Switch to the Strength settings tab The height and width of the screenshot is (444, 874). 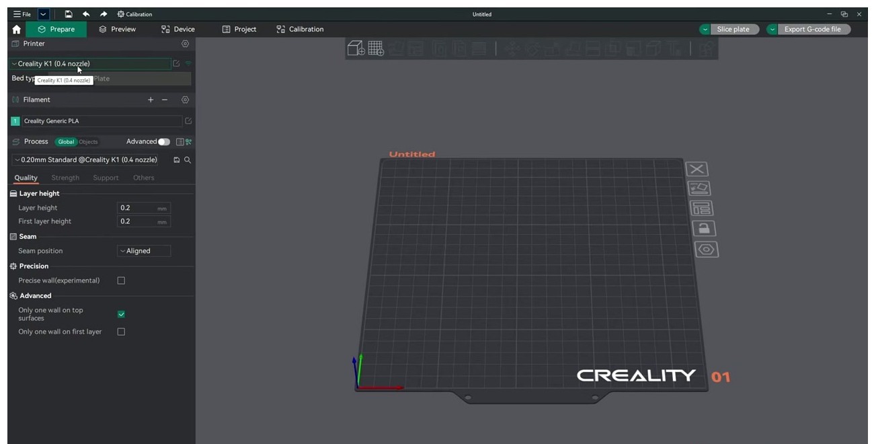click(x=65, y=178)
